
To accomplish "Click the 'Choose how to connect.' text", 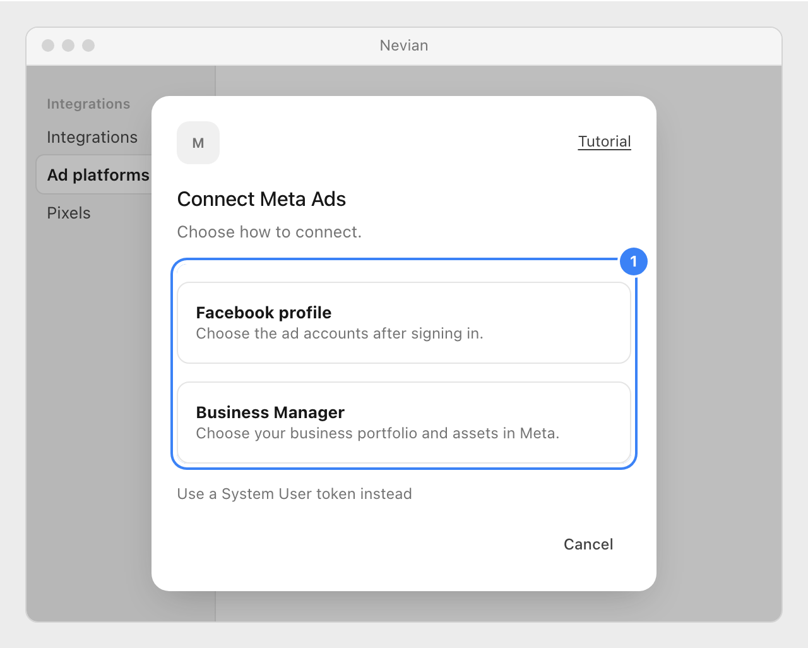I will click(270, 232).
